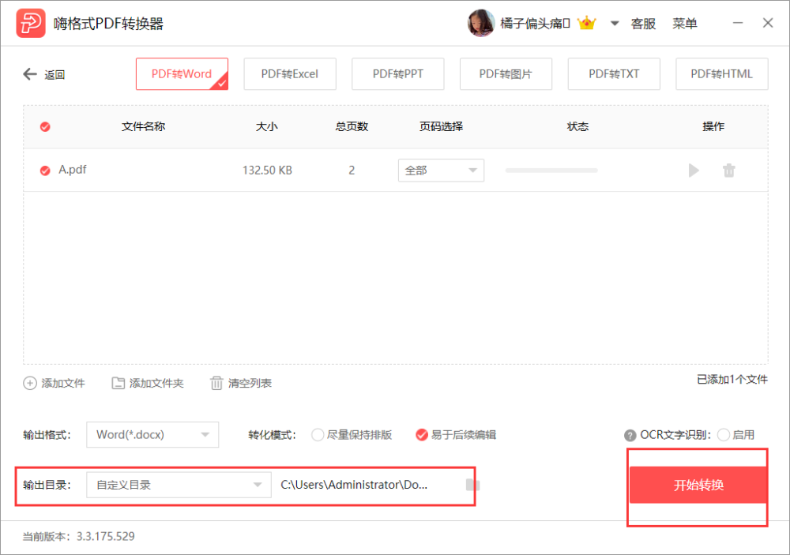Select the PDF转Excel tab
The image size is (790, 555).
pyautogui.click(x=290, y=74)
